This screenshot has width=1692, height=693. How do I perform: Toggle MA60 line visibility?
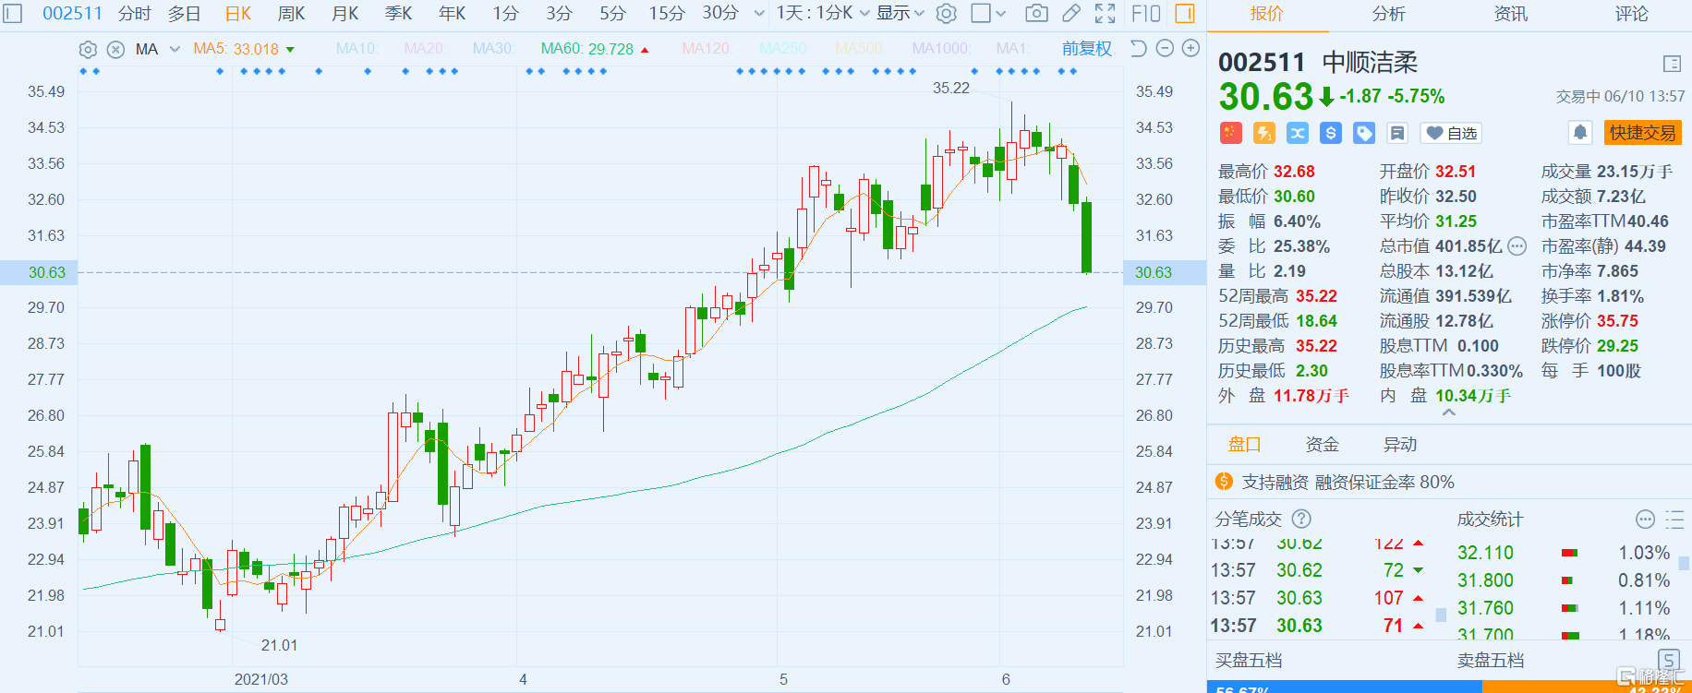595,49
